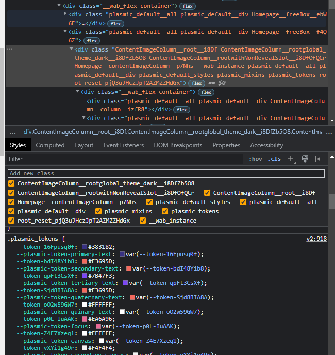
Task: Collapse the top __wab_flex-container div node
Action: (x=58, y=6)
